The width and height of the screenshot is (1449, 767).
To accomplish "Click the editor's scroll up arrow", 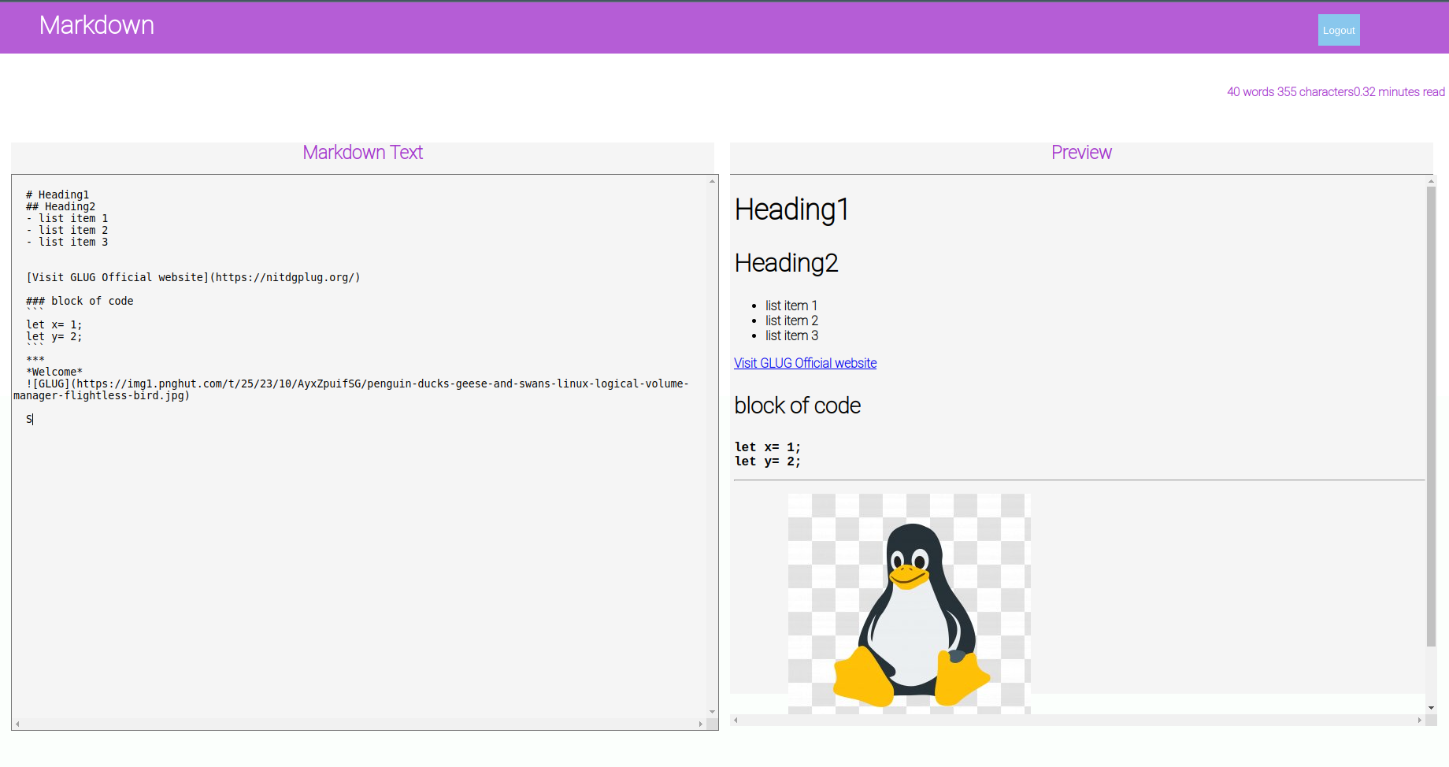I will [712, 181].
